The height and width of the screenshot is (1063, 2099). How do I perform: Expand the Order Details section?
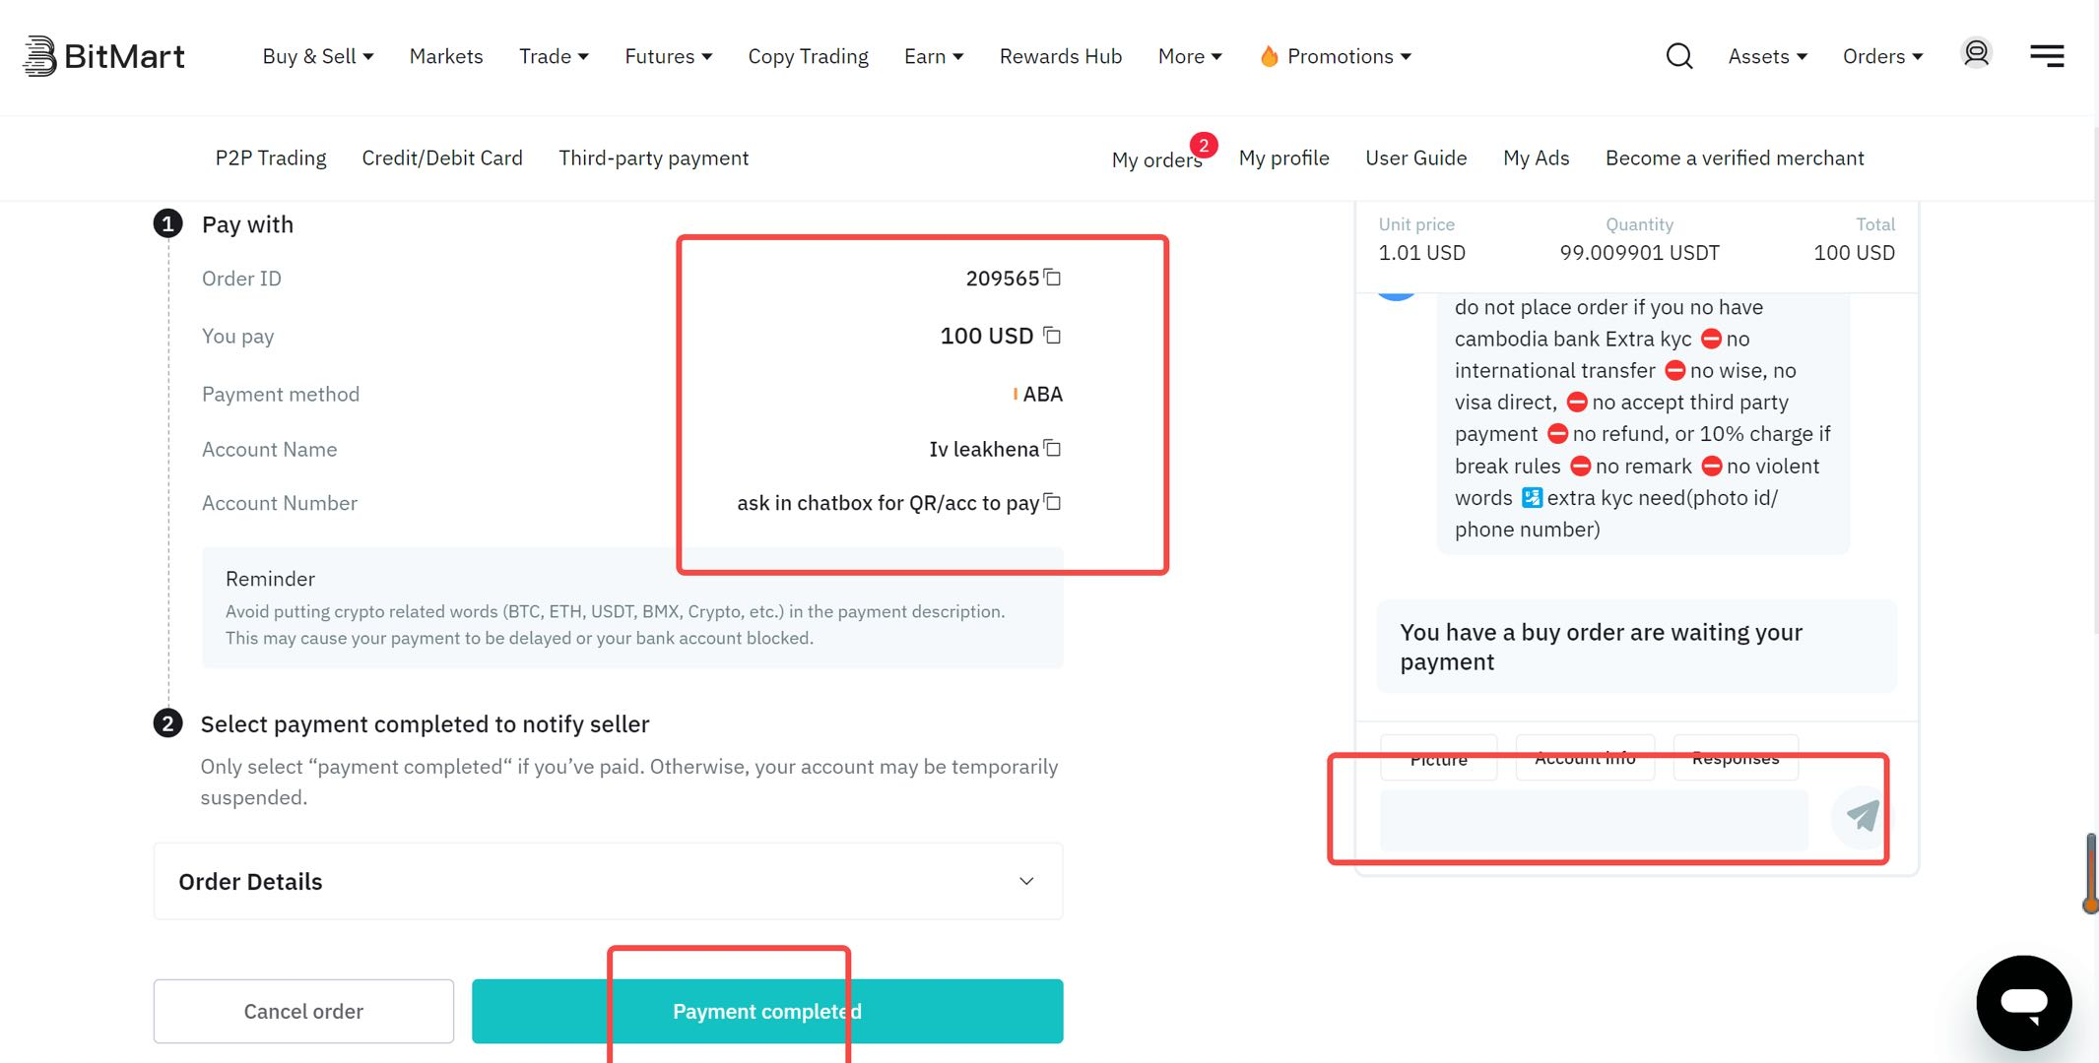608,881
